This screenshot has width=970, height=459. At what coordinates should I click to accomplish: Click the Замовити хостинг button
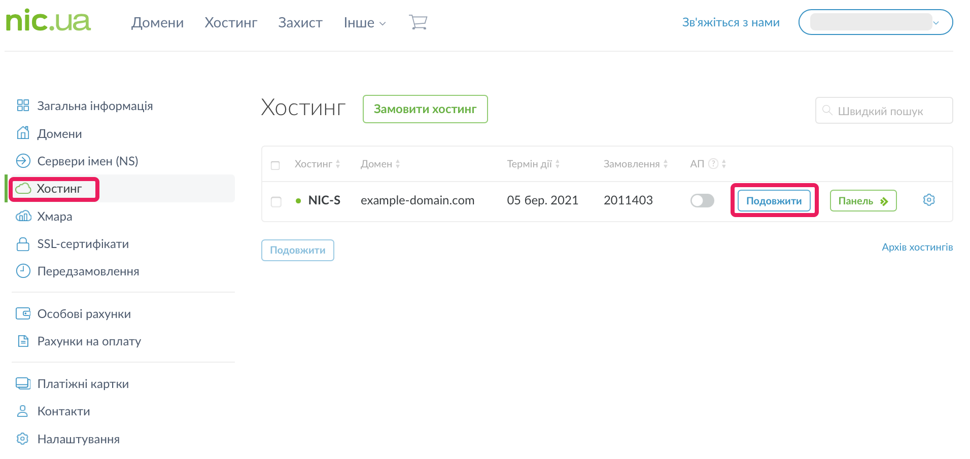425,109
